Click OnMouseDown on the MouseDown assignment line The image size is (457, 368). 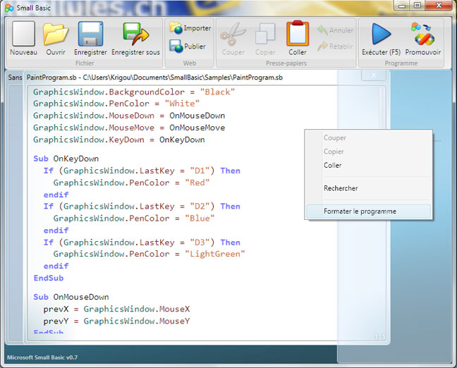pos(197,116)
